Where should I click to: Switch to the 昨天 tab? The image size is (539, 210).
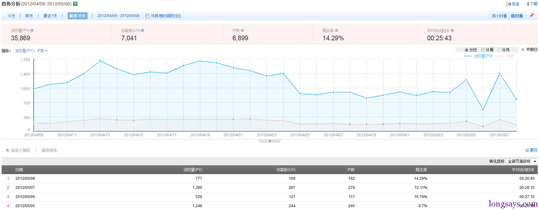click(29, 16)
